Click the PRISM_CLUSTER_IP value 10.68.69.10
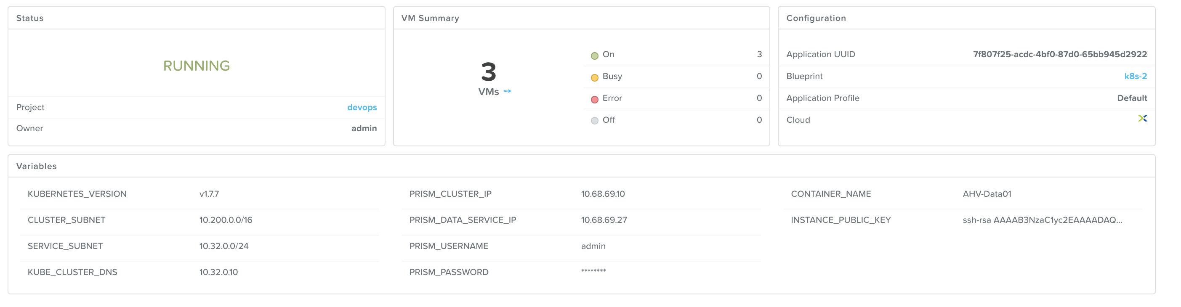1181x307 pixels. (x=602, y=194)
